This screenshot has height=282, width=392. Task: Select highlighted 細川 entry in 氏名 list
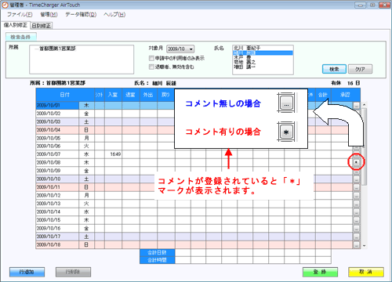click(263, 52)
